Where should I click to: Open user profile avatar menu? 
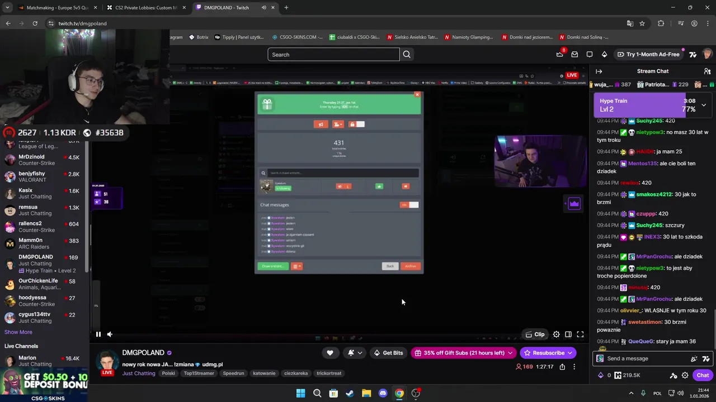point(707,54)
